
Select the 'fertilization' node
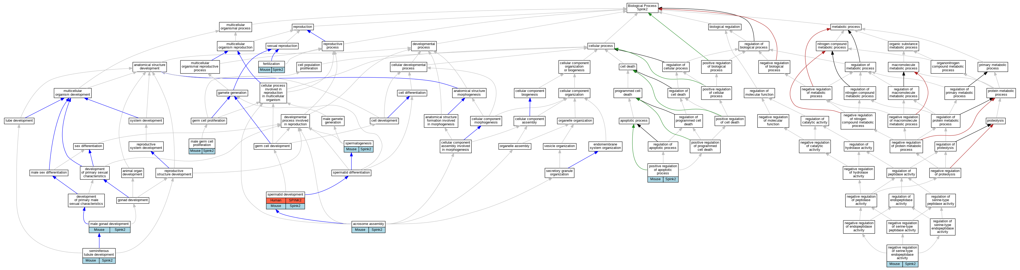pos(271,64)
